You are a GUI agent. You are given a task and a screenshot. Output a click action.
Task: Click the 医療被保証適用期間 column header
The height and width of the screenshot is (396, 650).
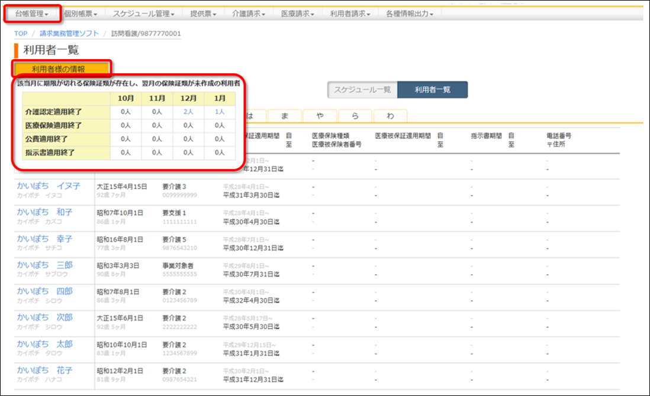pos(403,136)
